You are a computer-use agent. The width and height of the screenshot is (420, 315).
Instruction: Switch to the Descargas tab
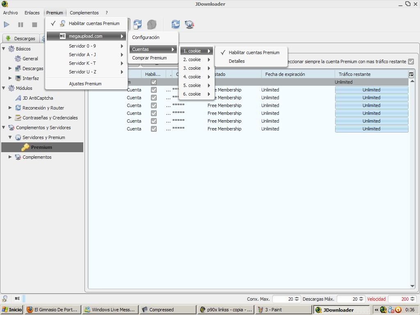coord(21,38)
